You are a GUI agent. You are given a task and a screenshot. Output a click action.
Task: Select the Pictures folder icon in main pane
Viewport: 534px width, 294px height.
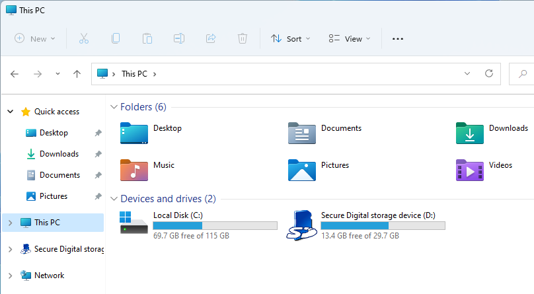302,170
